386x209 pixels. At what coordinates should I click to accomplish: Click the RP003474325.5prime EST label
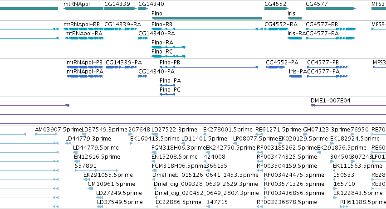[x=287, y=157]
